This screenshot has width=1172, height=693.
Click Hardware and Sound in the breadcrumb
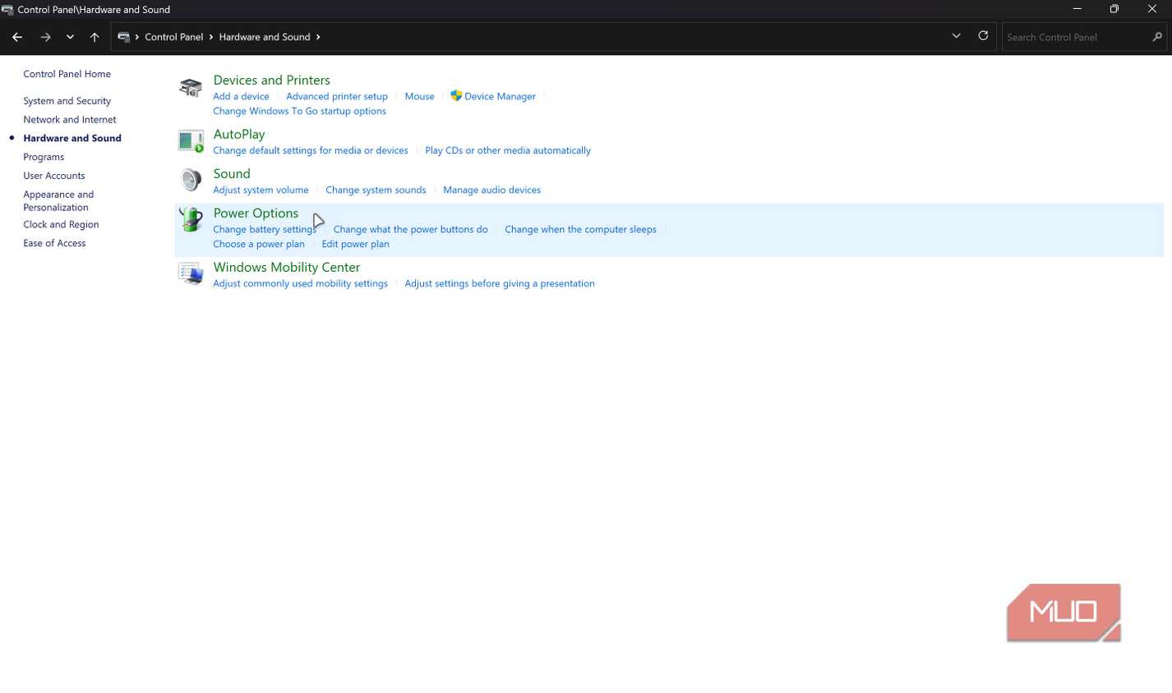pos(265,37)
